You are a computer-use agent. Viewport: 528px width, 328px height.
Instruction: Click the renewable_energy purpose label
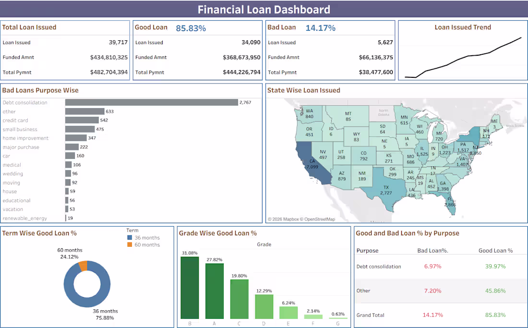[x=25, y=218]
